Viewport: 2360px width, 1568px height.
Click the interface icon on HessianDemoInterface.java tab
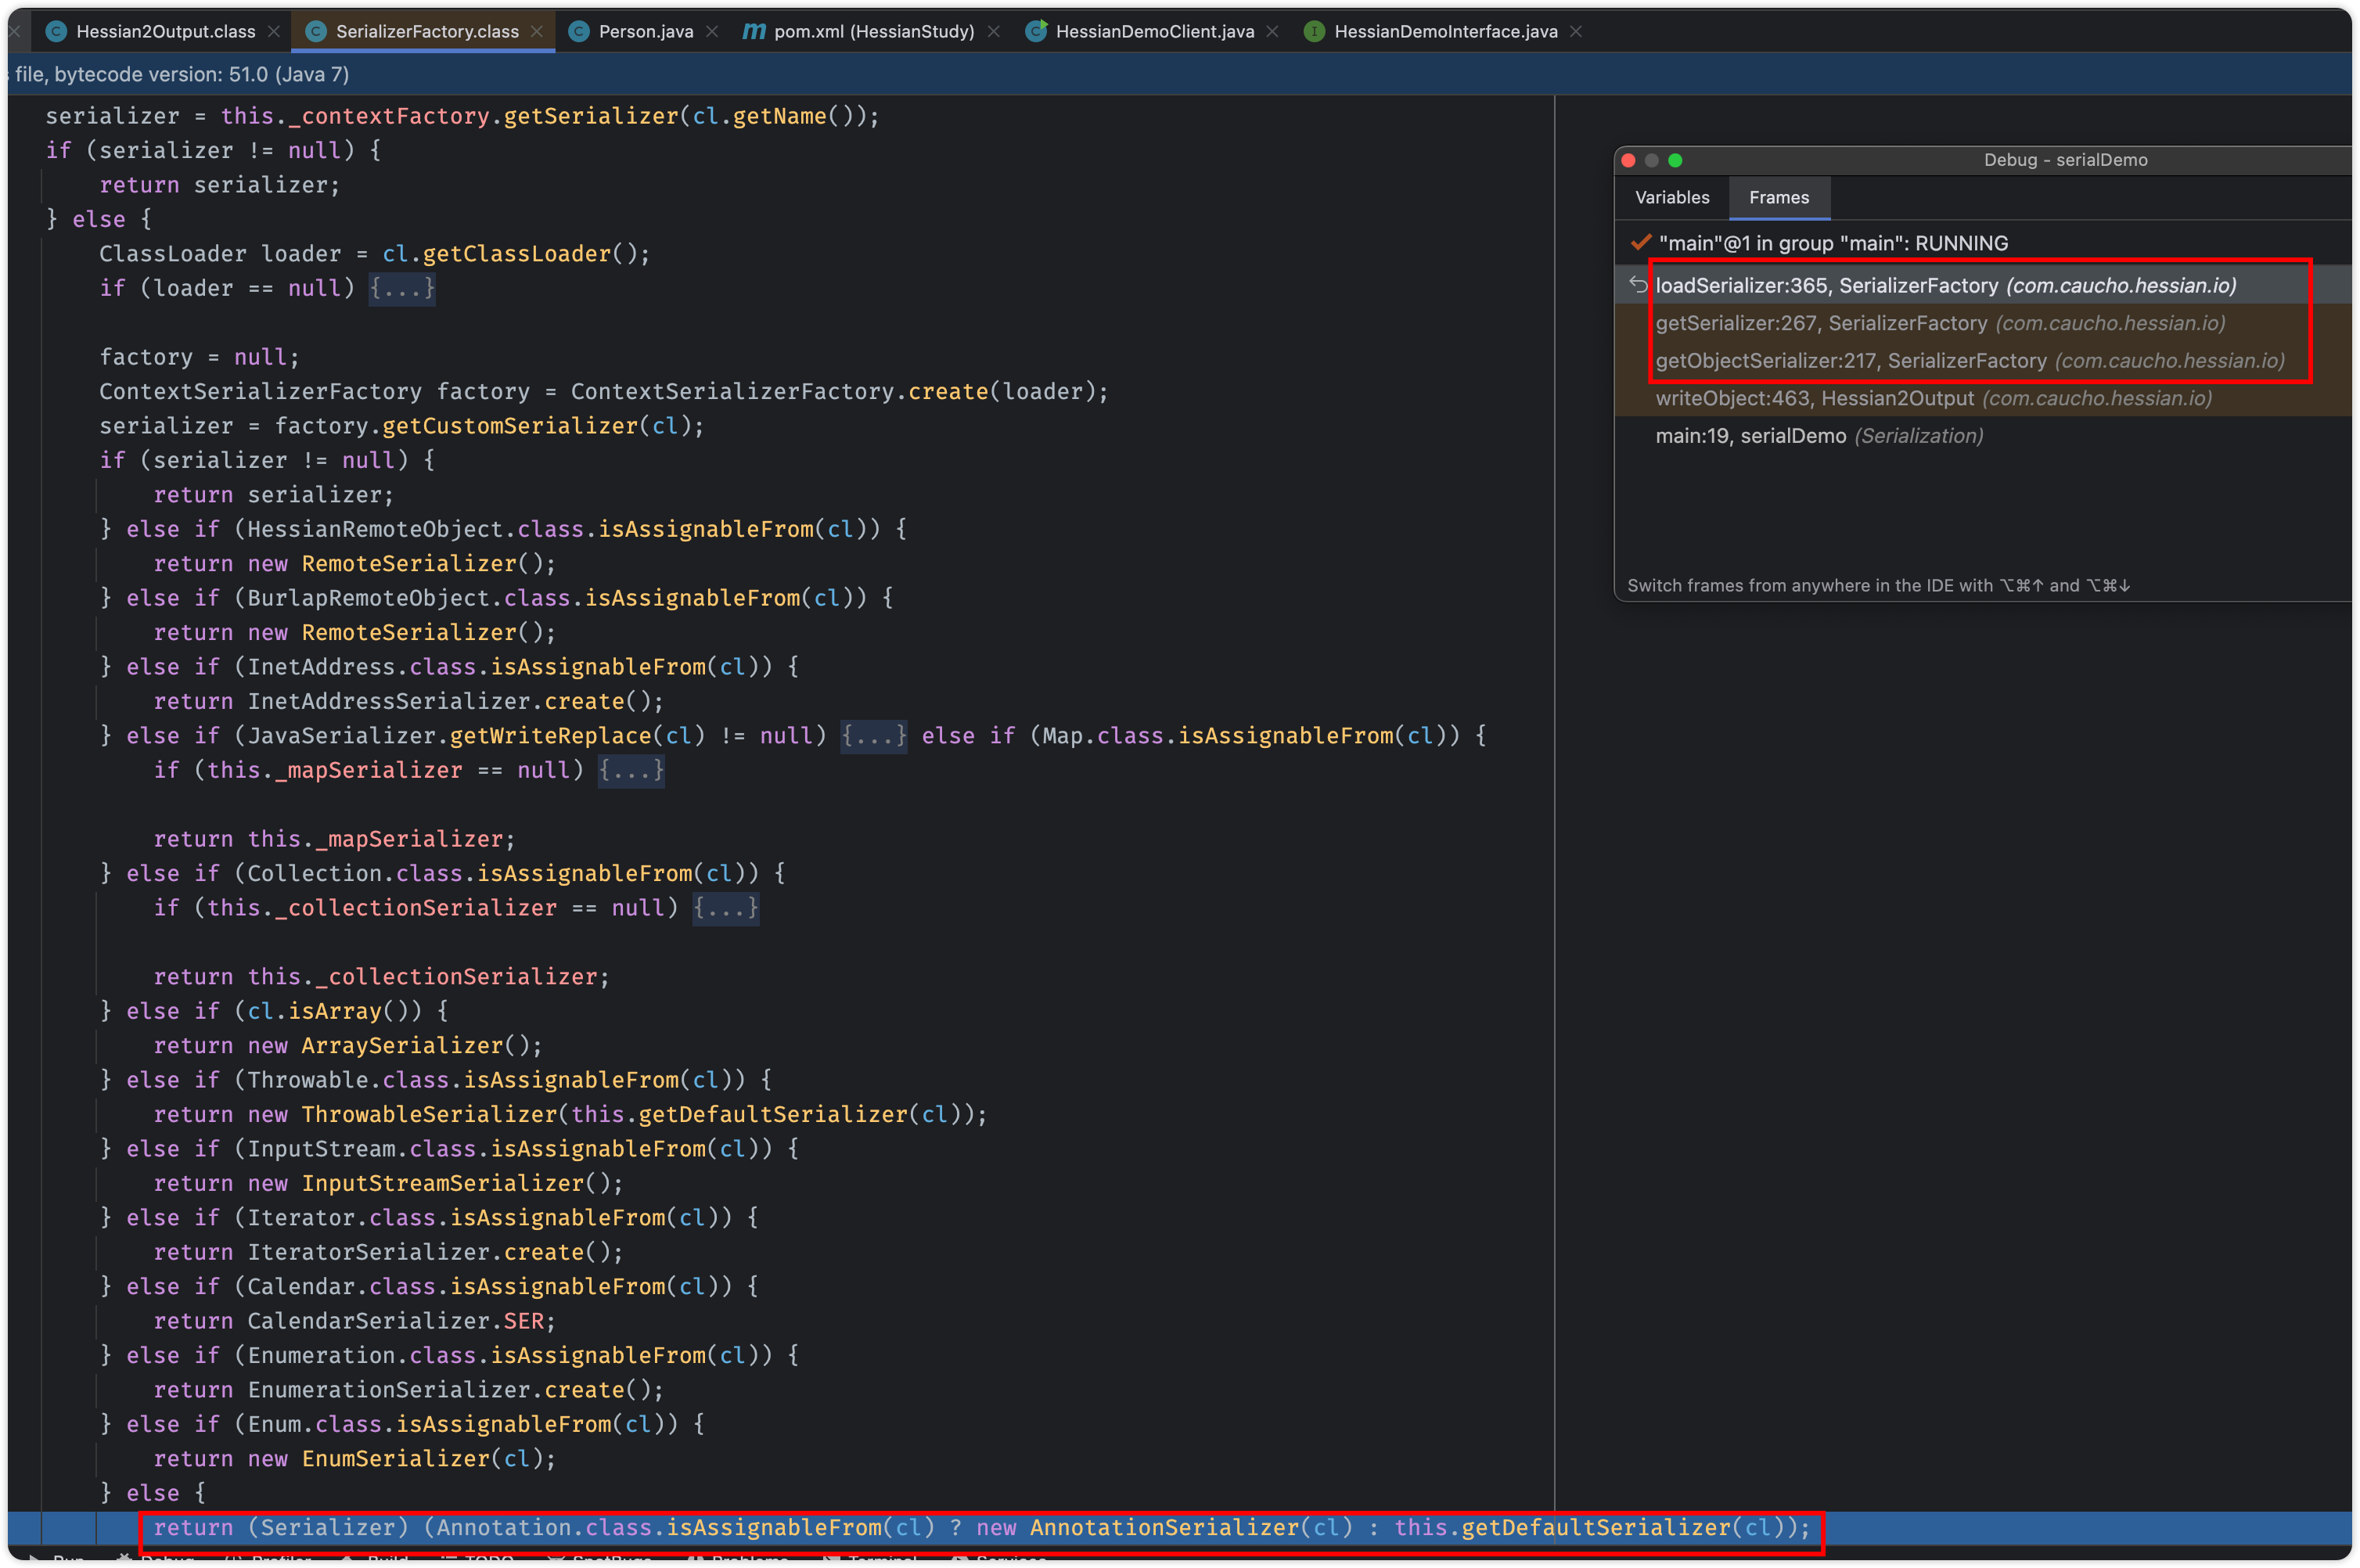point(1314,31)
